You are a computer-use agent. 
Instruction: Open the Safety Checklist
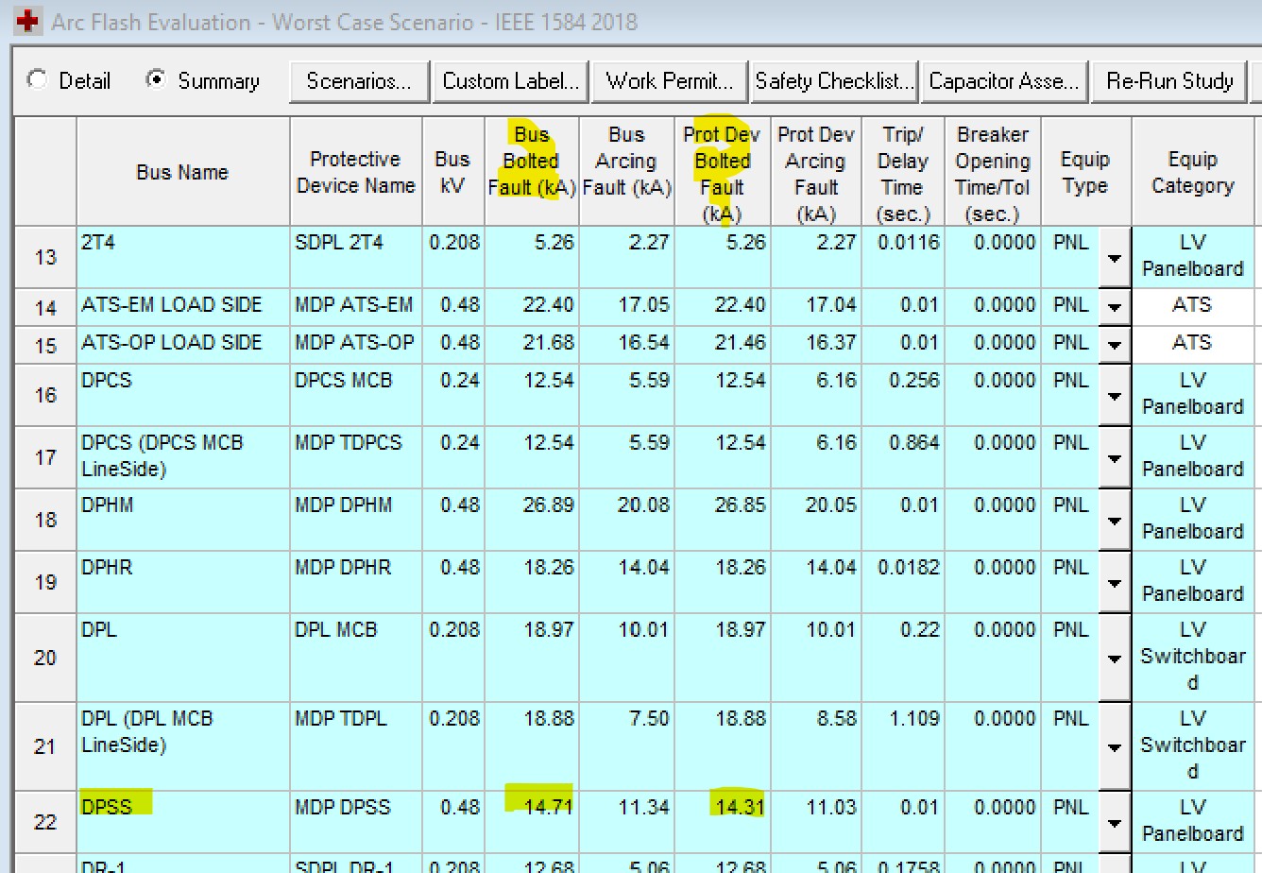834,81
